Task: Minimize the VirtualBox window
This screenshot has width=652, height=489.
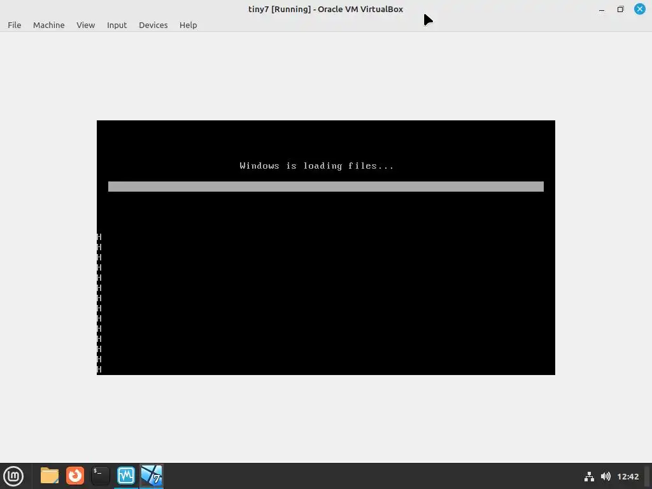Action: click(602, 9)
